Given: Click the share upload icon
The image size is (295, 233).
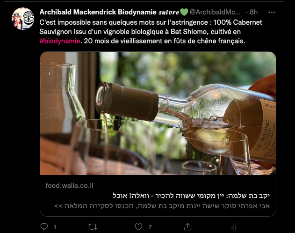Looking at the screenshot, I should [x=187, y=226].
